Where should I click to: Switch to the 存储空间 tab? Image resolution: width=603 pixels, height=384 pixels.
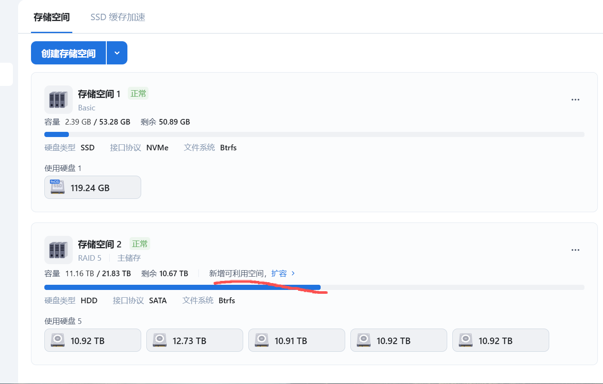point(52,17)
